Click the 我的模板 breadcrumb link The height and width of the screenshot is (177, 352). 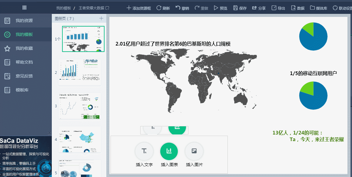point(64,8)
